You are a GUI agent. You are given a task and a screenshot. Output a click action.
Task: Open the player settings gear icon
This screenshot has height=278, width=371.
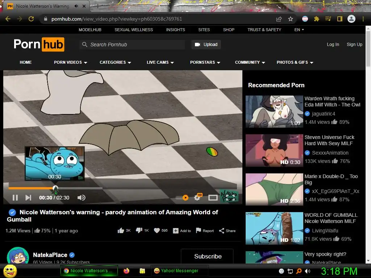197,198
